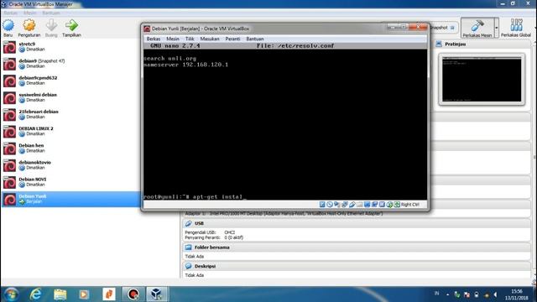Collapse the Folder bersama section header
This screenshot has height=302, width=537.
(x=356, y=247)
